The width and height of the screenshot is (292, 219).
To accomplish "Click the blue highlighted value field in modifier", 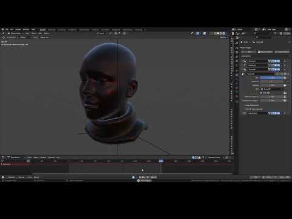I will pyautogui.click(x=271, y=78).
